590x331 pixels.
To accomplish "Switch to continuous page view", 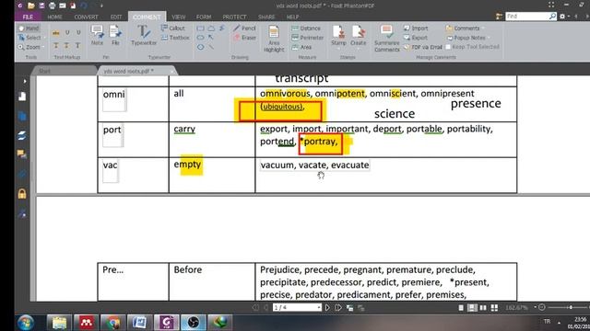I will point(472,308).
